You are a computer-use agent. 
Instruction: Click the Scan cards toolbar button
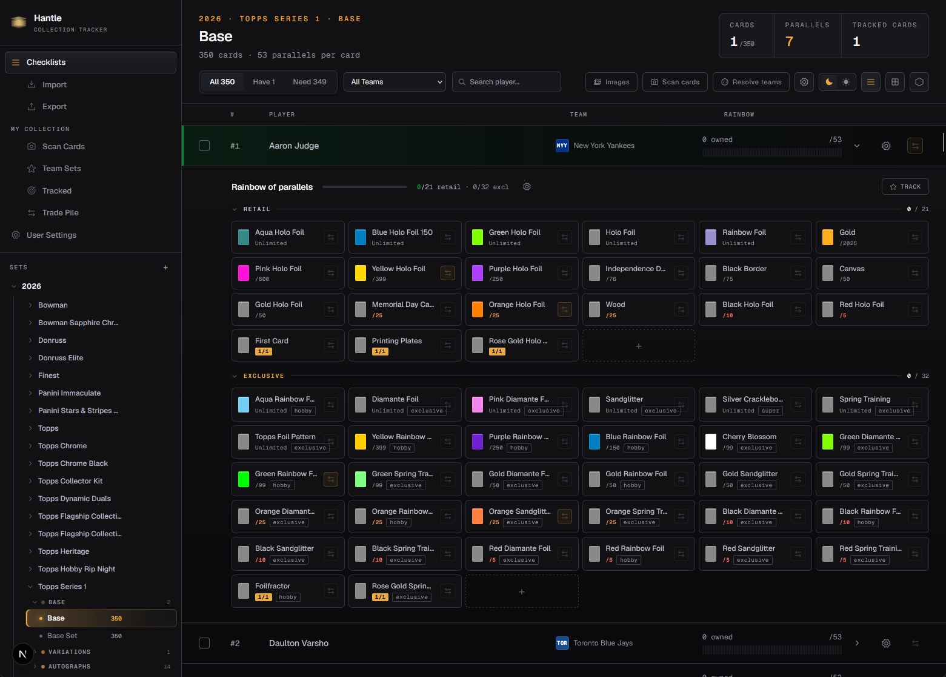[675, 82]
